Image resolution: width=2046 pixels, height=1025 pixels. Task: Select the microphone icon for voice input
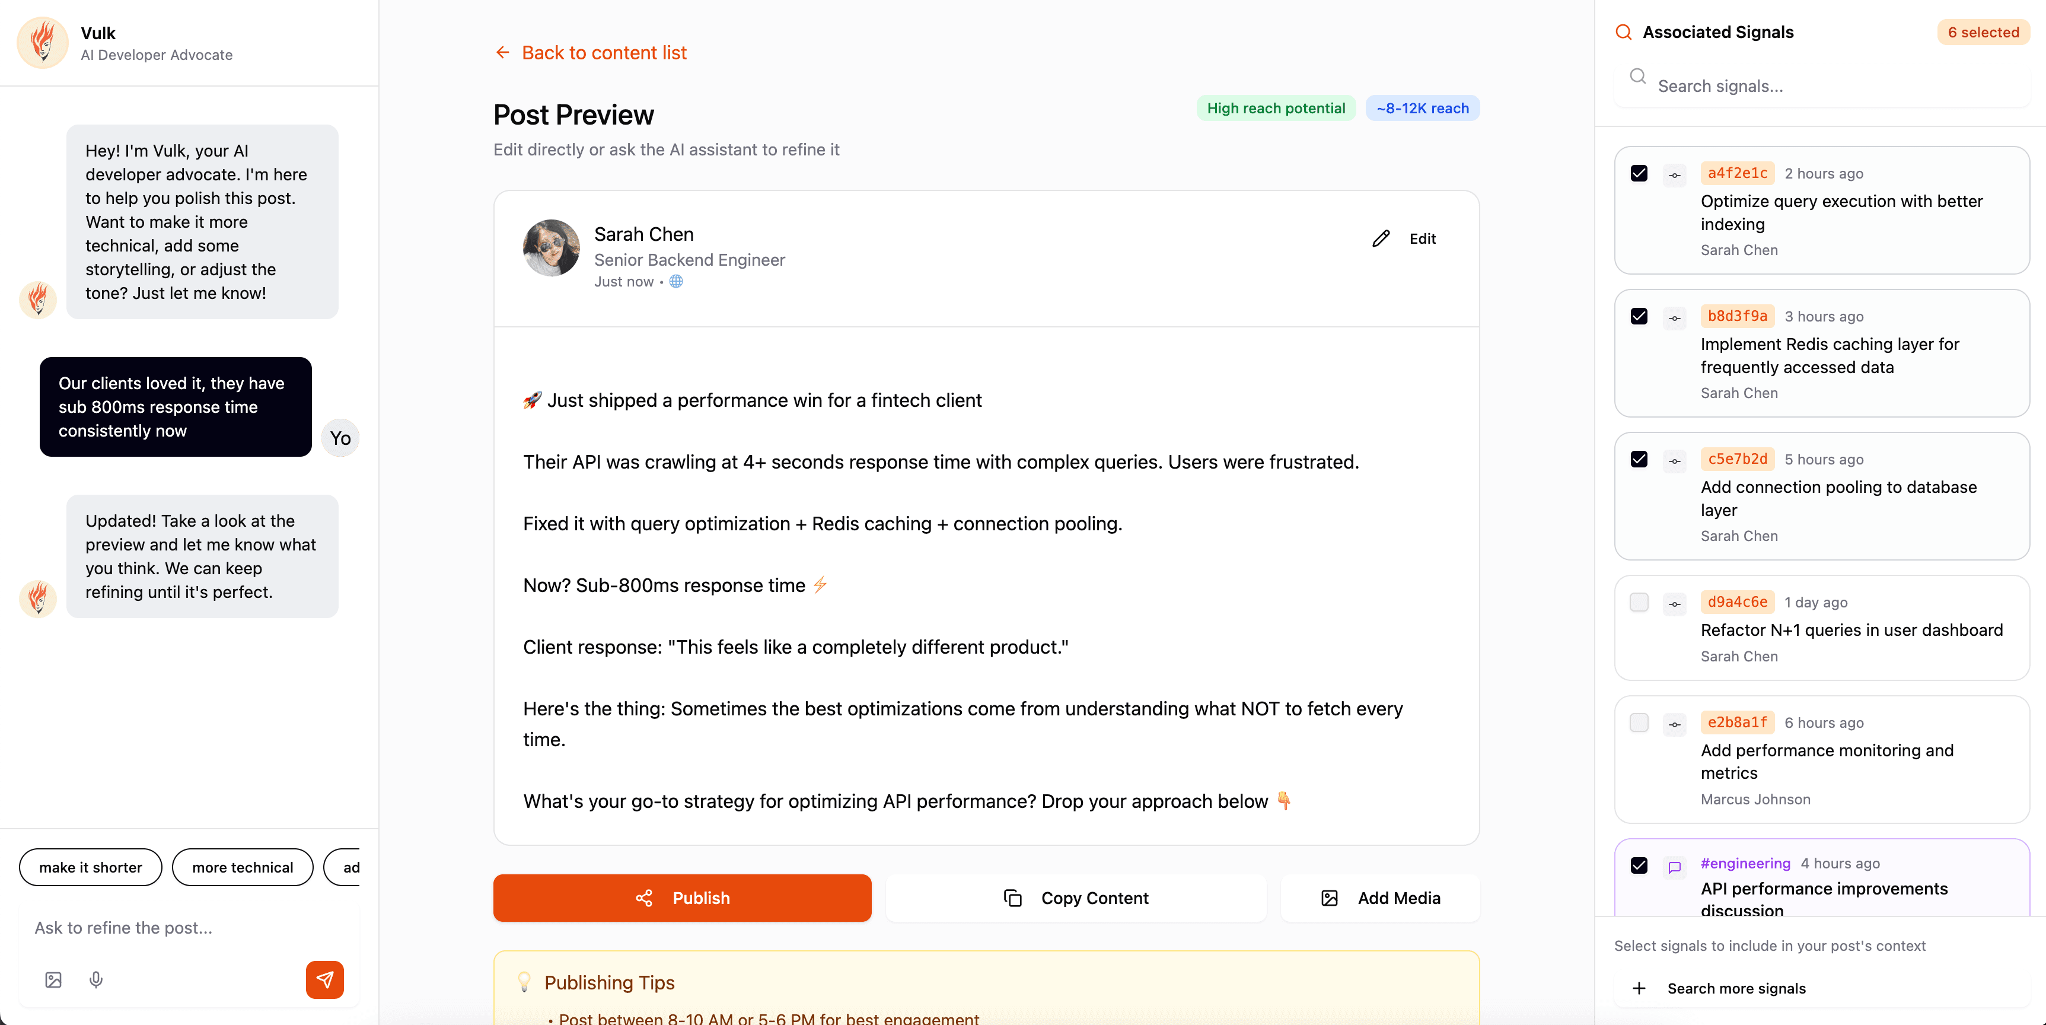(x=96, y=980)
